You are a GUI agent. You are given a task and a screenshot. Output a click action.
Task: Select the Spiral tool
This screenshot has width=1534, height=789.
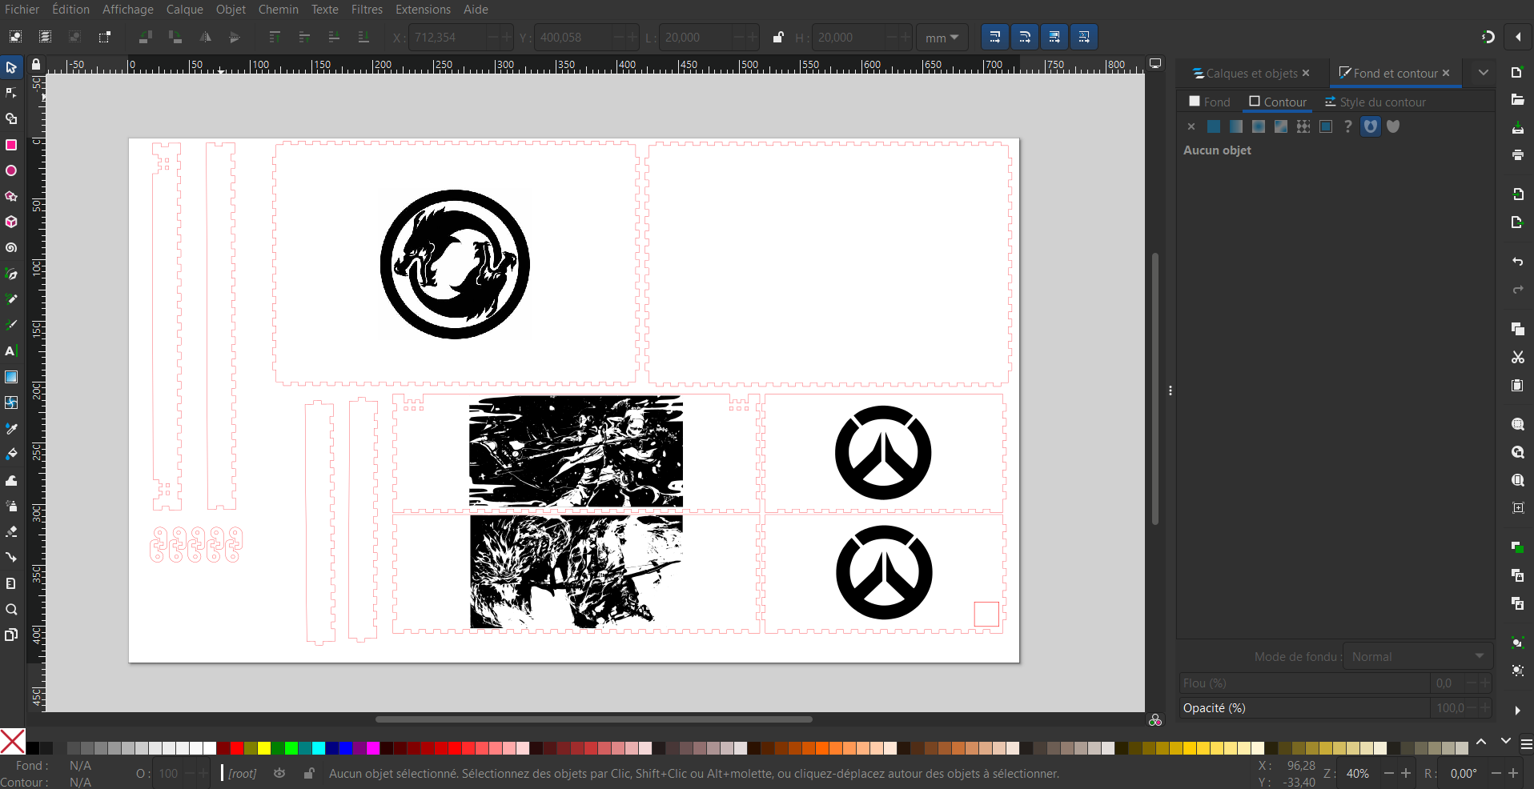pyautogui.click(x=11, y=248)
